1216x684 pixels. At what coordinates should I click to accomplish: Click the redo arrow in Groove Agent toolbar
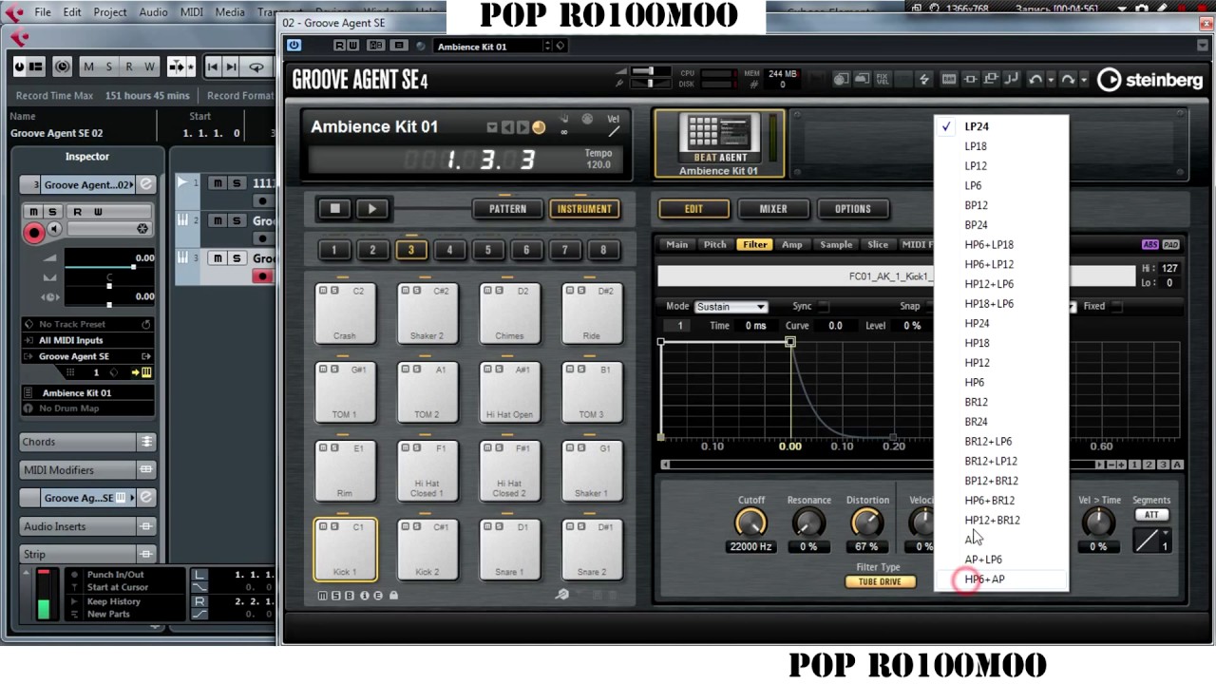(x=1068, y=80)
